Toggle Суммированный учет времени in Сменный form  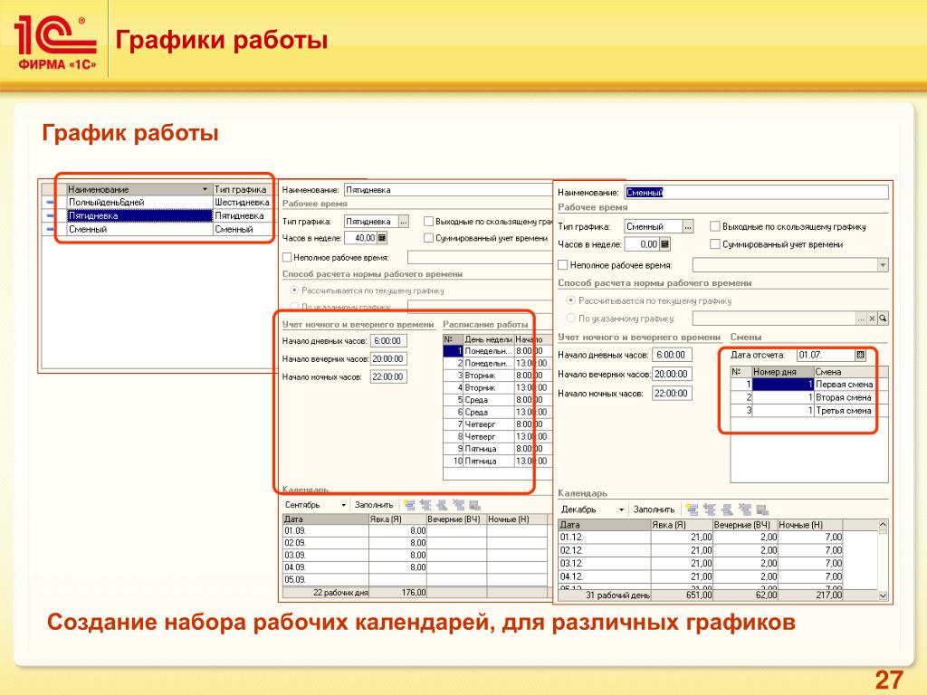[x=715, y=244]
